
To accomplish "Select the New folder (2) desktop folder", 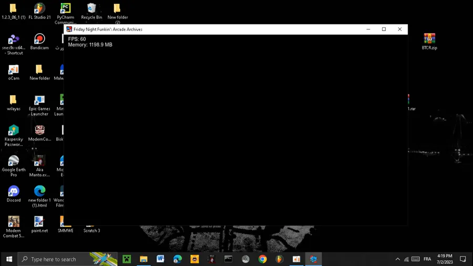I will coord(117,14).
